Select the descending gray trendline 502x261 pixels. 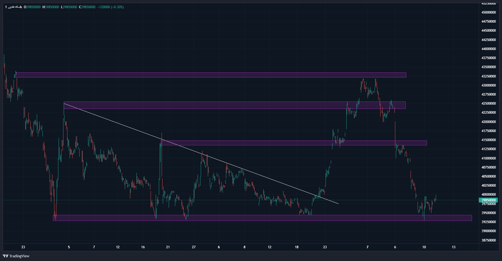[x=201, y=154]
